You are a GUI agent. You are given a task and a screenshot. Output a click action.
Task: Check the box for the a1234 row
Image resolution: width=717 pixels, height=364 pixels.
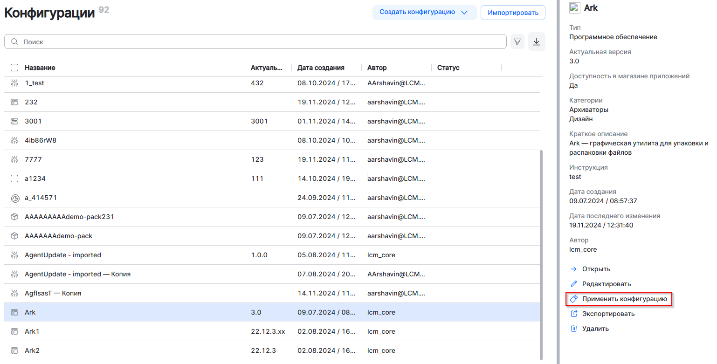click(14, 179)
